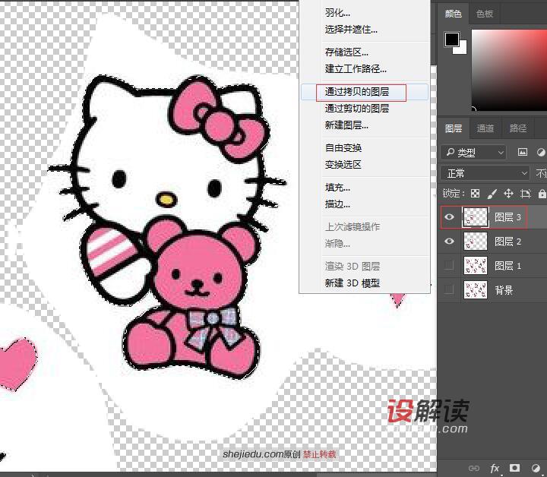Screen dimensions: 547x477
Task: Click the white background color swatch
Action: click(x=463, y=50)
